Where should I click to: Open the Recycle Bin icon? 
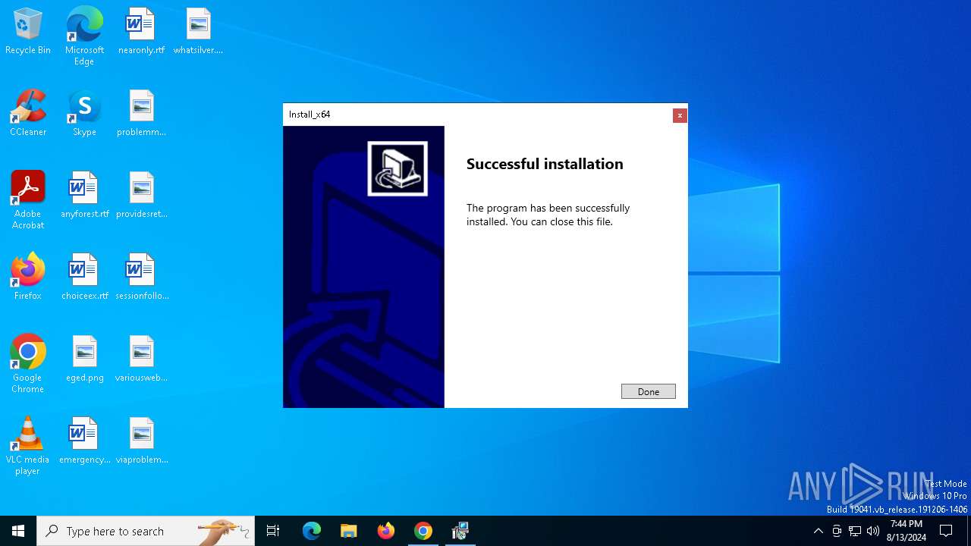coord(28,32)
